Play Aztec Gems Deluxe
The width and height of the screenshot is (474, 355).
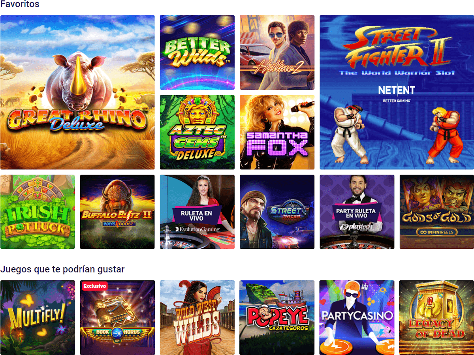pos(197,132)
